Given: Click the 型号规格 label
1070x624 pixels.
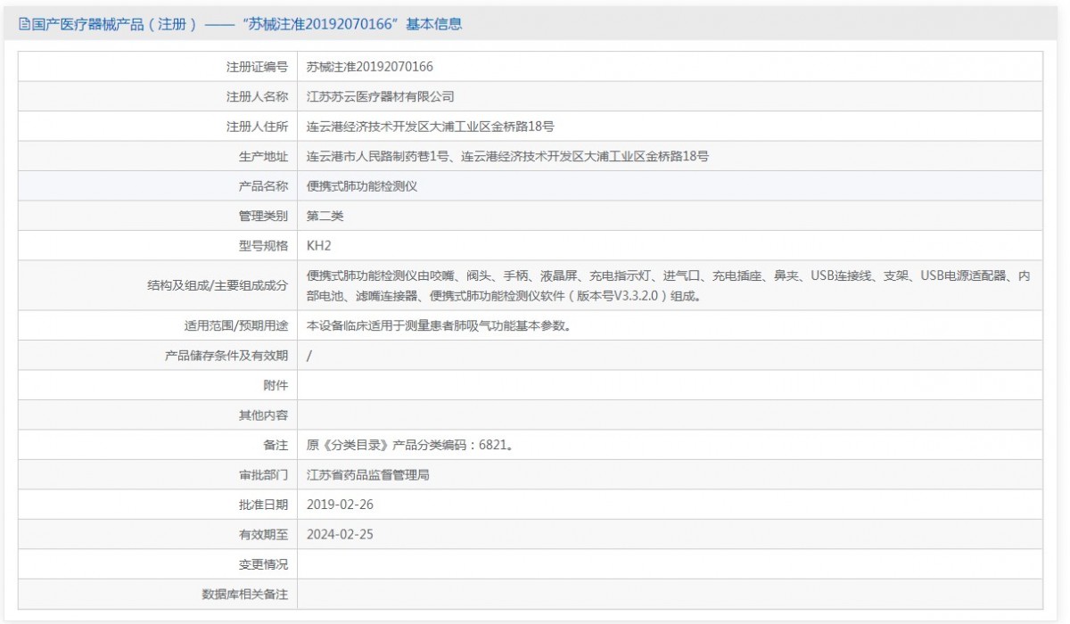Looking at the screenshot, I should coord(263,245).
